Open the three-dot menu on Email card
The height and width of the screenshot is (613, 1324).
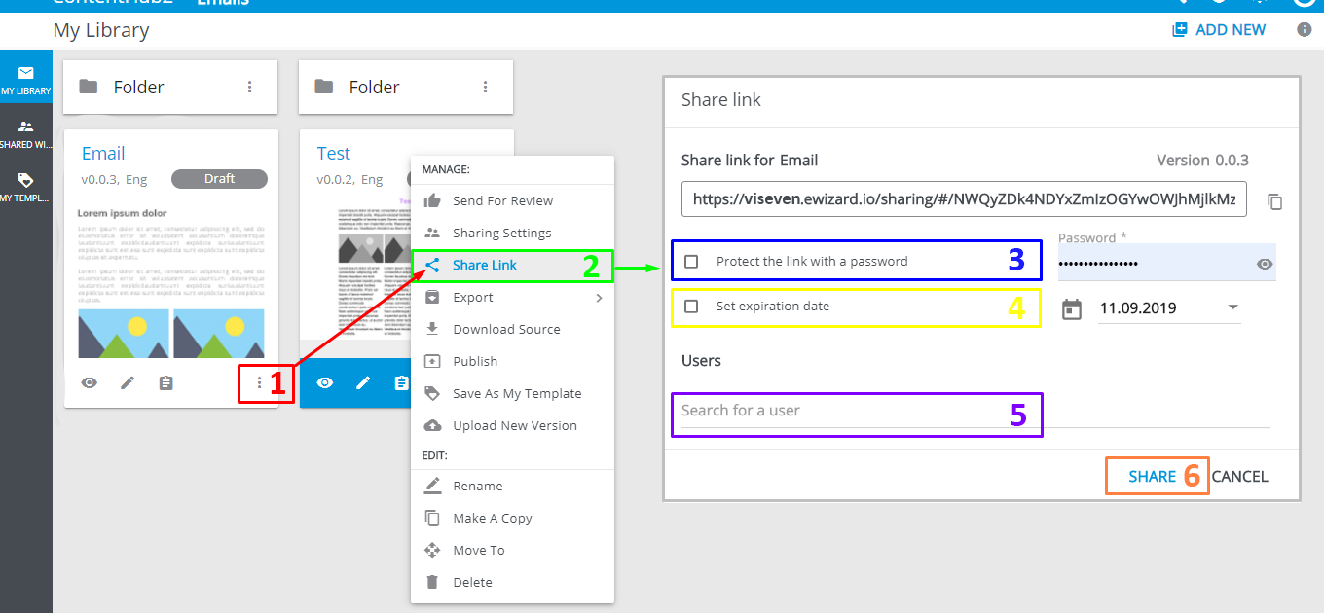(259, 383)
